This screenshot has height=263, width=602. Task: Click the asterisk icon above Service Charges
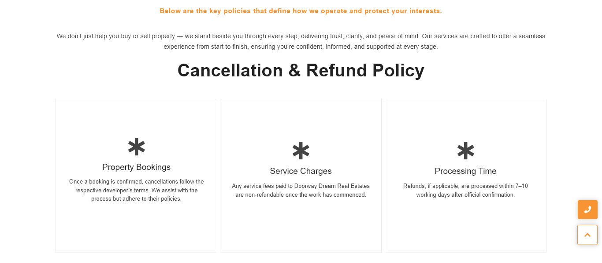coord(301,151)
